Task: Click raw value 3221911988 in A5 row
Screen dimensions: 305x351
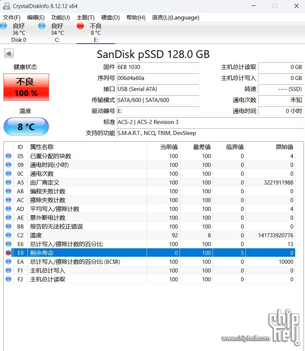Action: (278, 183)
